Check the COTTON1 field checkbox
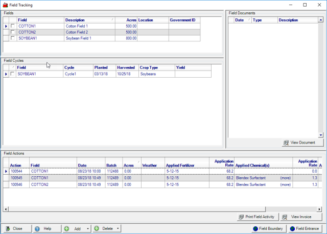Viewport: 327px width, 234px height. [x=13, y=26]
